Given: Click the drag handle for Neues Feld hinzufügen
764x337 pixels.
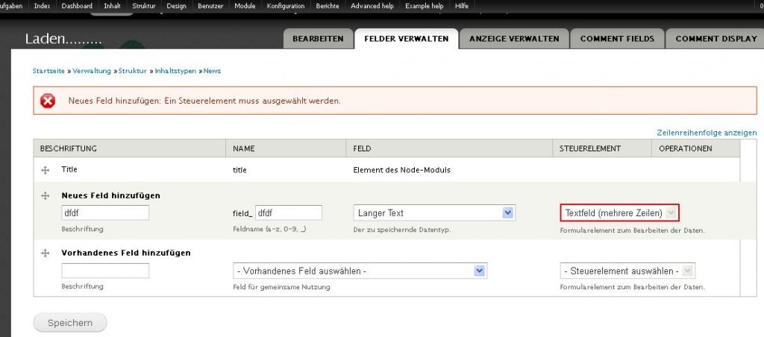Looking at the screenshot, I should point(45,195).
